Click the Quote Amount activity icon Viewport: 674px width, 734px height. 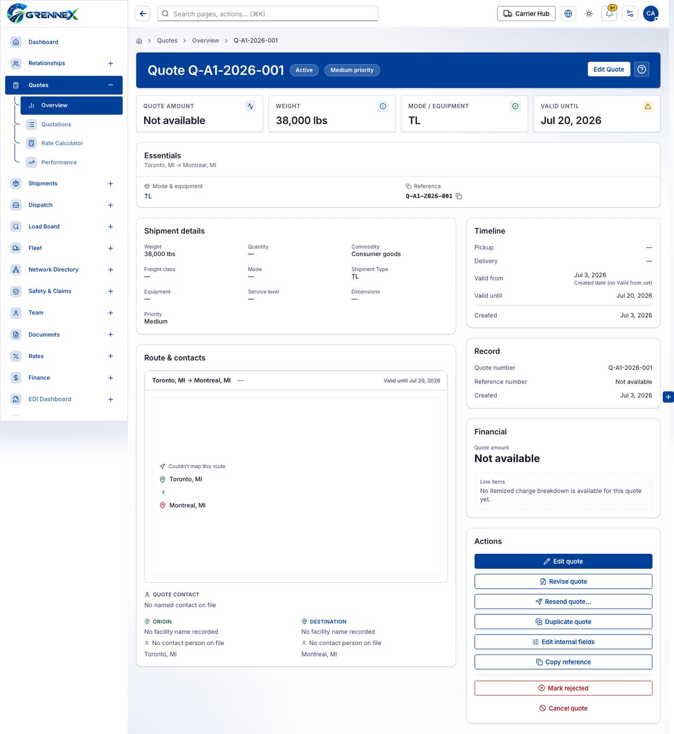(251, 106)
